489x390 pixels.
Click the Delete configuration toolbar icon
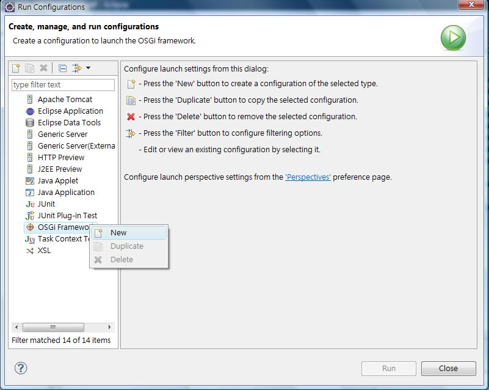44,68
